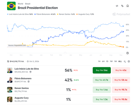Copy the market link icon
This screenshot has height=105, width=132.
click(122, 6)
